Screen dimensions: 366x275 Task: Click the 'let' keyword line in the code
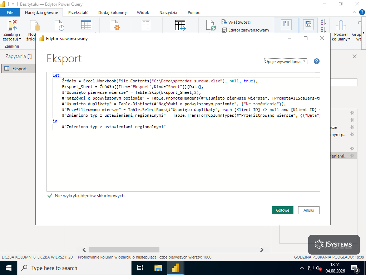[56, 75]
